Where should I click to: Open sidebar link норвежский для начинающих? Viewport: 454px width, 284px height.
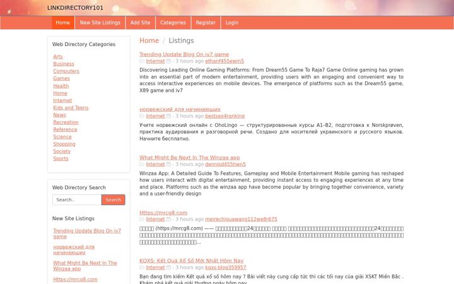[74, 250]
